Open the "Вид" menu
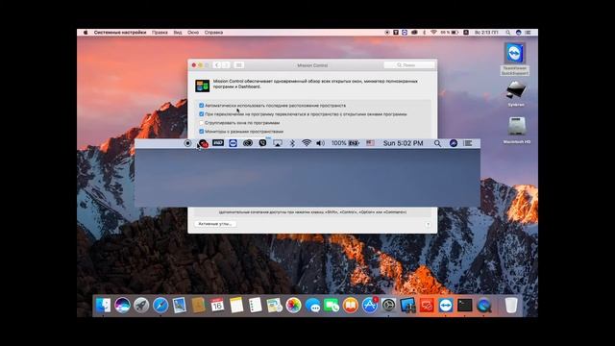615x346 pixels. [178, 33]
